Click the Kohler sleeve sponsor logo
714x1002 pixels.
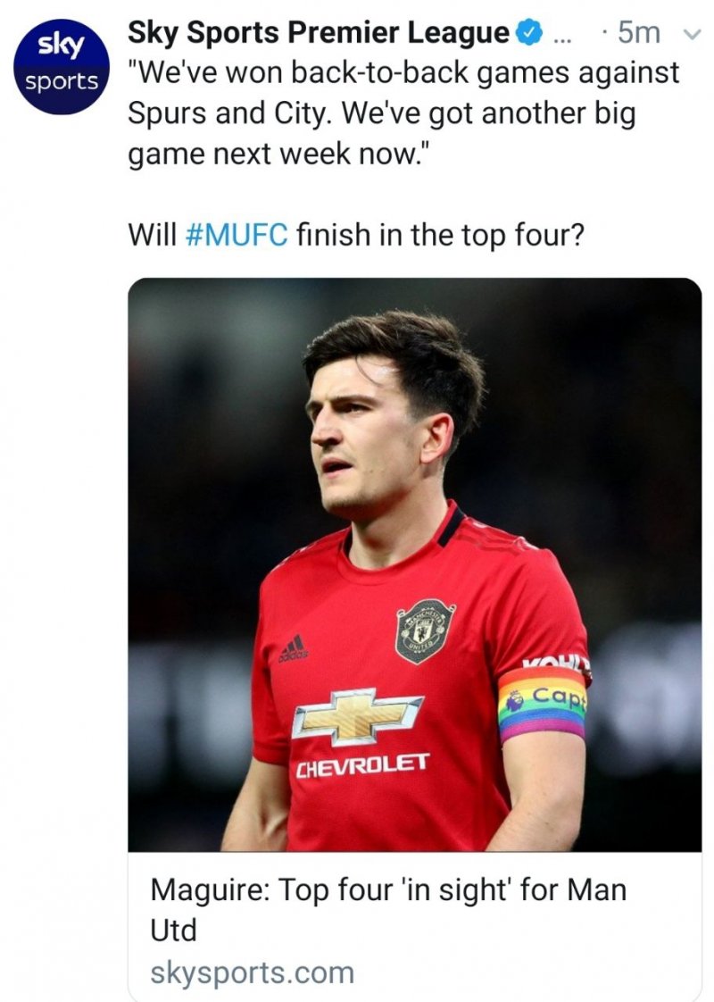coord(557,664)
